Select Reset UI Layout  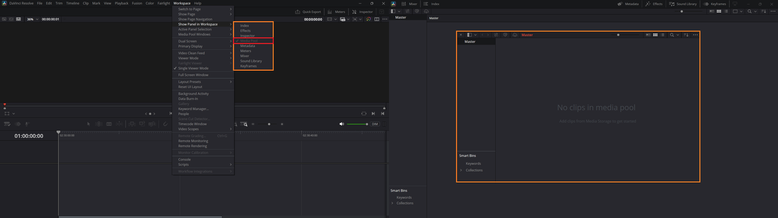202,87
